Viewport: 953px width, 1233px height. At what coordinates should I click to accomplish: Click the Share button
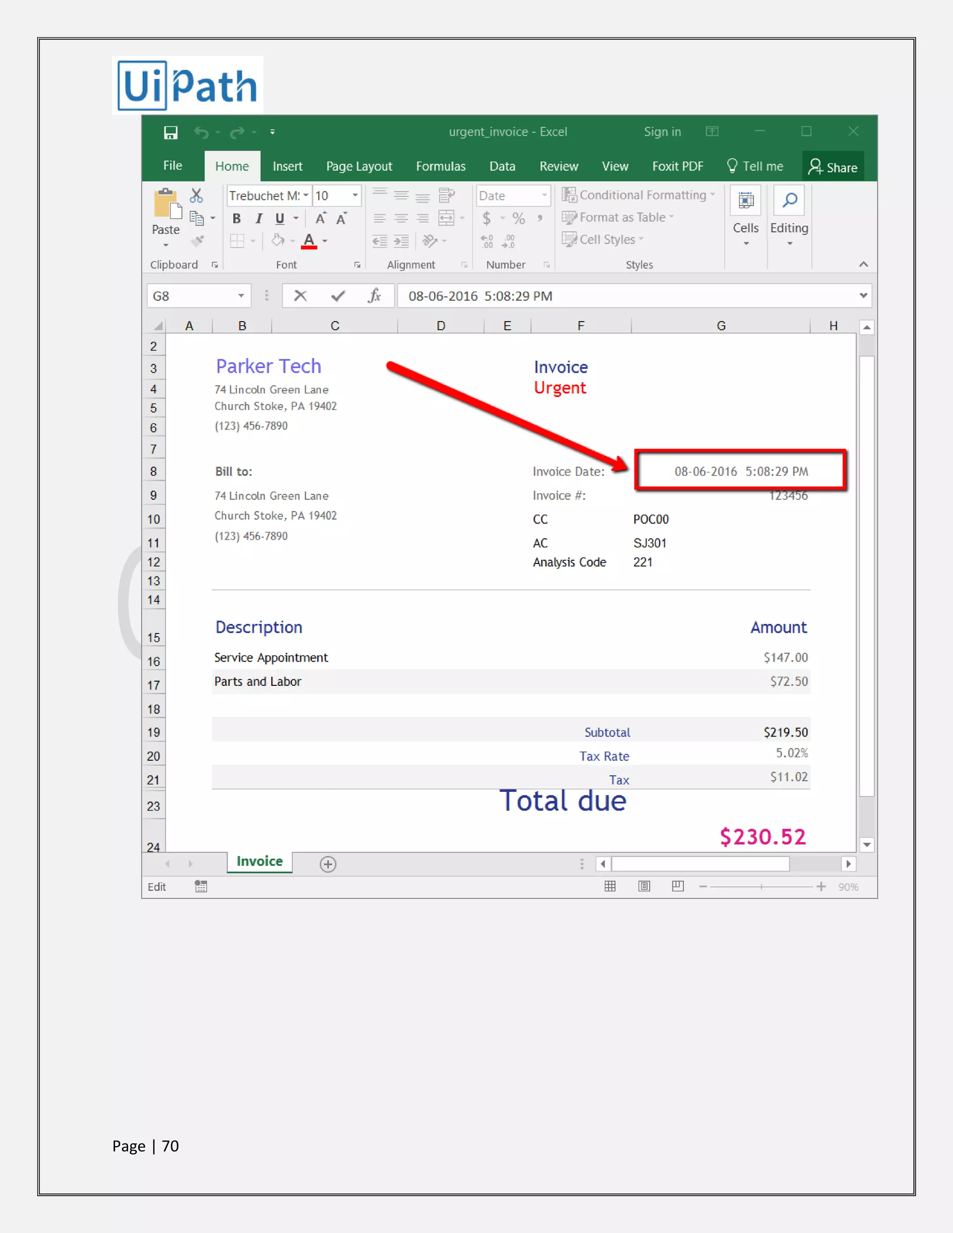[x=833, y=167]
